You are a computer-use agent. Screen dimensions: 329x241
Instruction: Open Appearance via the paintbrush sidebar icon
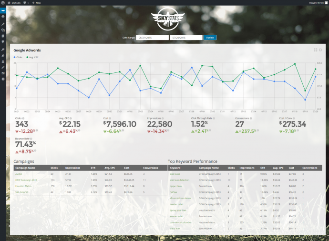pyautogui.click(x=3, y=50)
